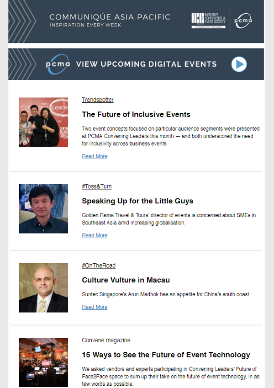Open the Trendspotter category link

pos(98,100)
